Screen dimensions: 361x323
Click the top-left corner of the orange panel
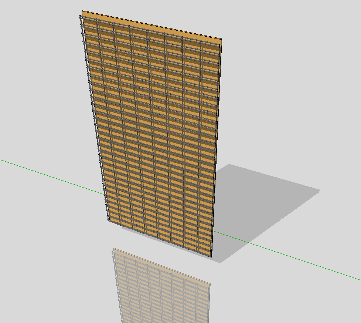82,11
